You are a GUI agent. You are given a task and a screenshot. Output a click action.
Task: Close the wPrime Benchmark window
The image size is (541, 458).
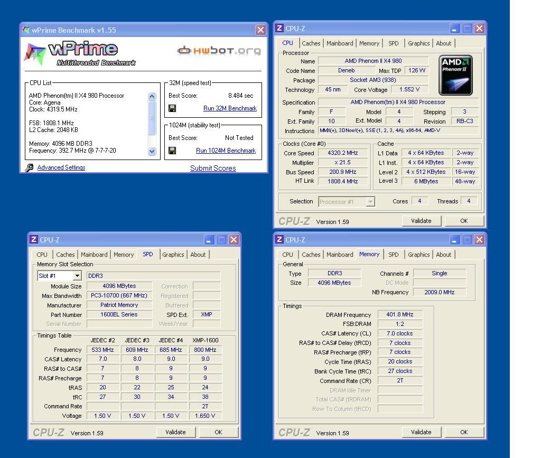[261, 30]
